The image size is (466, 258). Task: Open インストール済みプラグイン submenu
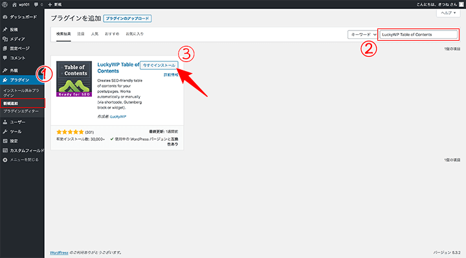coord(21,92)
